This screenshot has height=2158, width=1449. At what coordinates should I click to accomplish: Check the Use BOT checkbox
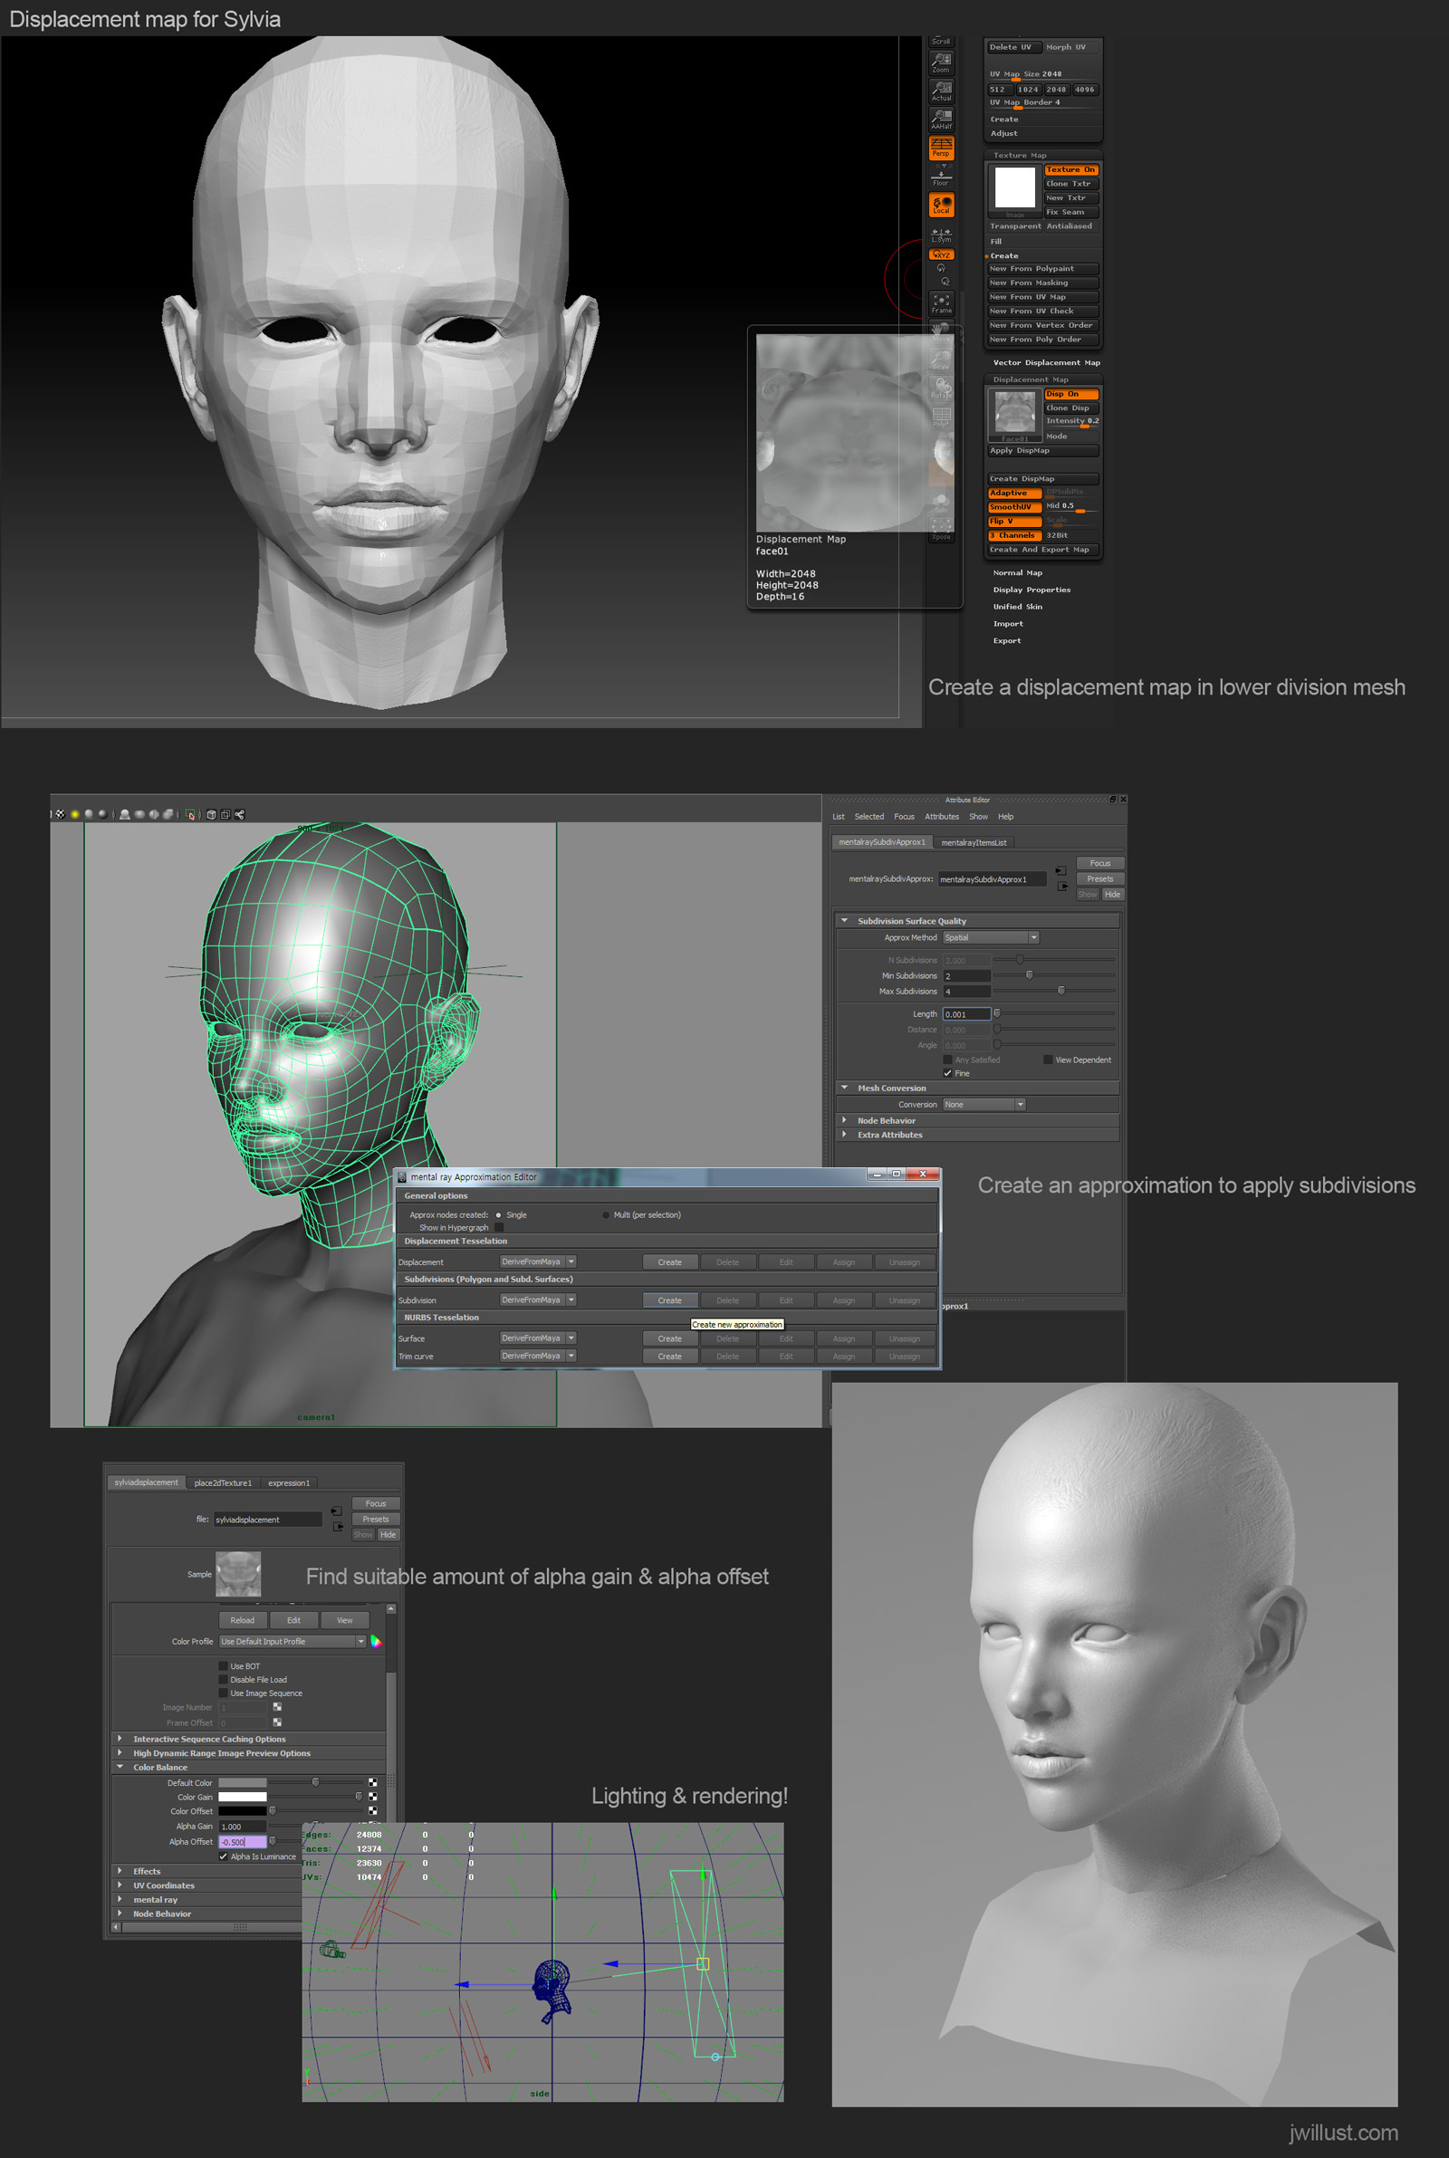(223, 1665)
